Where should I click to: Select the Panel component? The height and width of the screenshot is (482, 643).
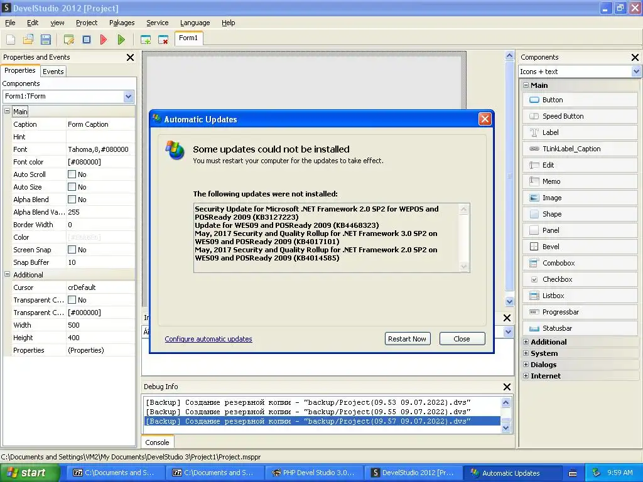click(580, 230)
